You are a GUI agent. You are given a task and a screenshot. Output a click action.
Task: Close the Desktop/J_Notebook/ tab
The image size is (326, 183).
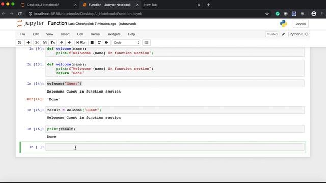pos(75,5)
